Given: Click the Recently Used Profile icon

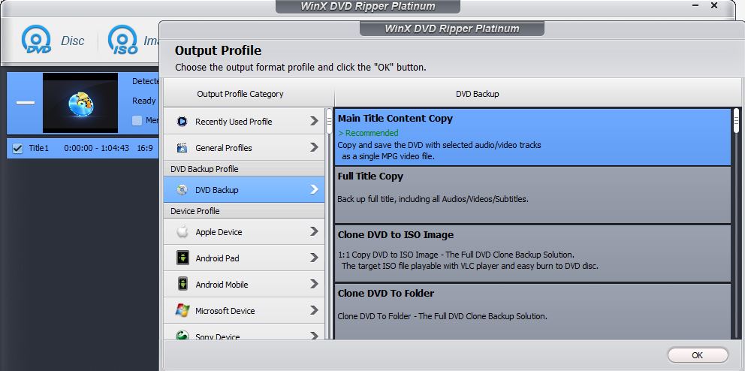Looking at the screenshot, I should pos(182,122).
